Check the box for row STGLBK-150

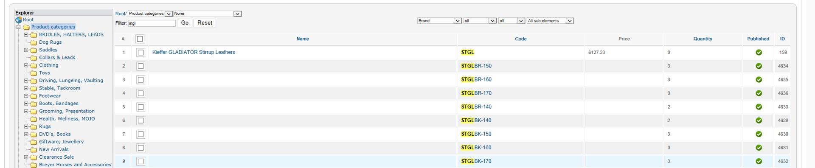pyautogui.click(x=141, y=134)
